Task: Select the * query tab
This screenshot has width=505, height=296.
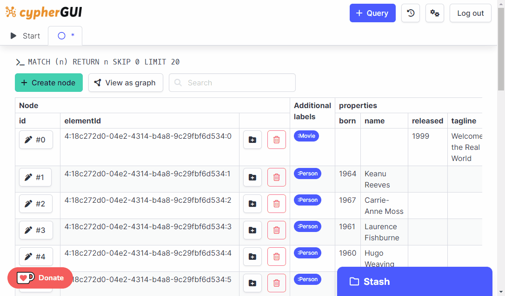Action: tap(65, 35)
